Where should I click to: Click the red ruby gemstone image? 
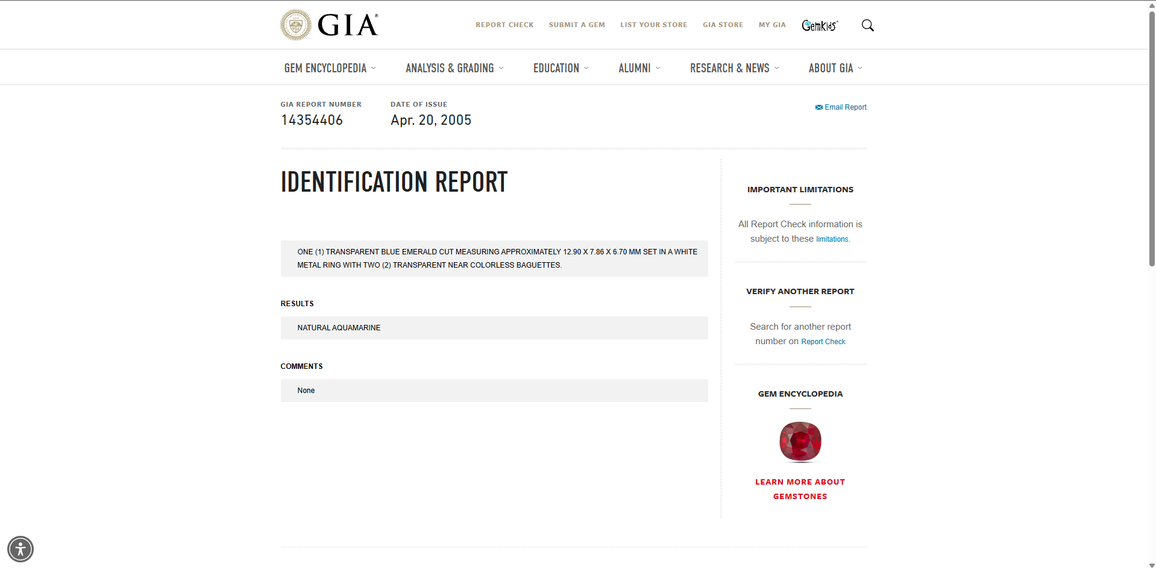pyautogui.click(x=800, y=442)
